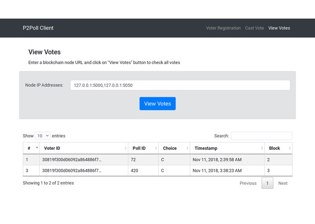
Task: Focus the table Search box
Action: click(x=262, y=136)
